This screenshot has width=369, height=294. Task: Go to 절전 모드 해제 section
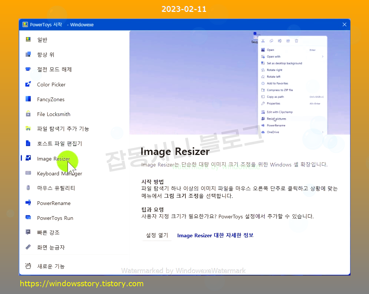(55, 69)
